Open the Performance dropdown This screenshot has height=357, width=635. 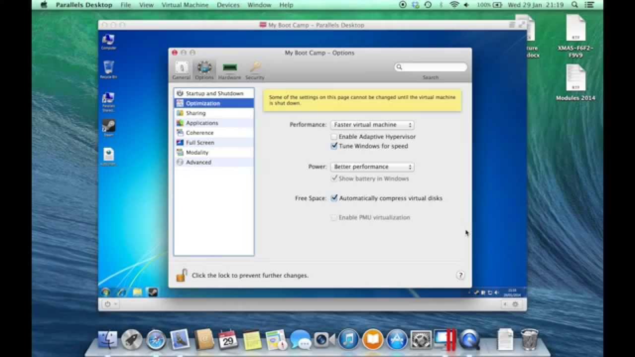pyautogui.click(x=372, y=125)
